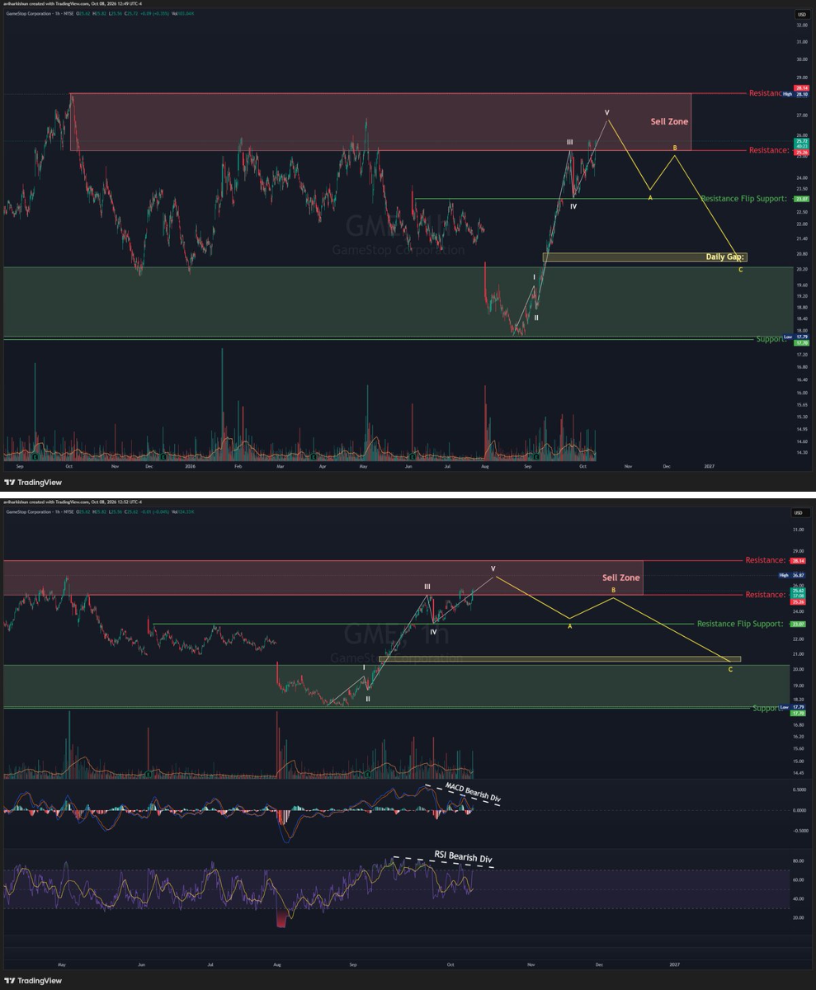This screenshot has width=816, height=990.
Task: Click 'Resistance Flip Support:' label on the 12:52 chart
Action: tap(740, 624)
